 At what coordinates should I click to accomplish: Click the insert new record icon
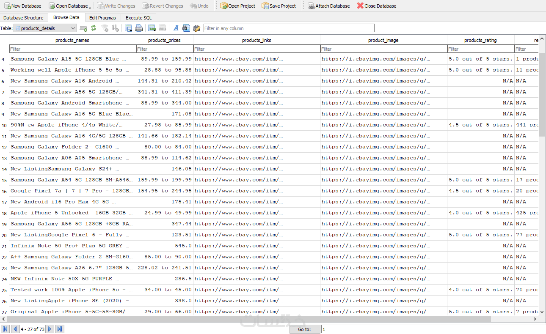pos(152,28)
